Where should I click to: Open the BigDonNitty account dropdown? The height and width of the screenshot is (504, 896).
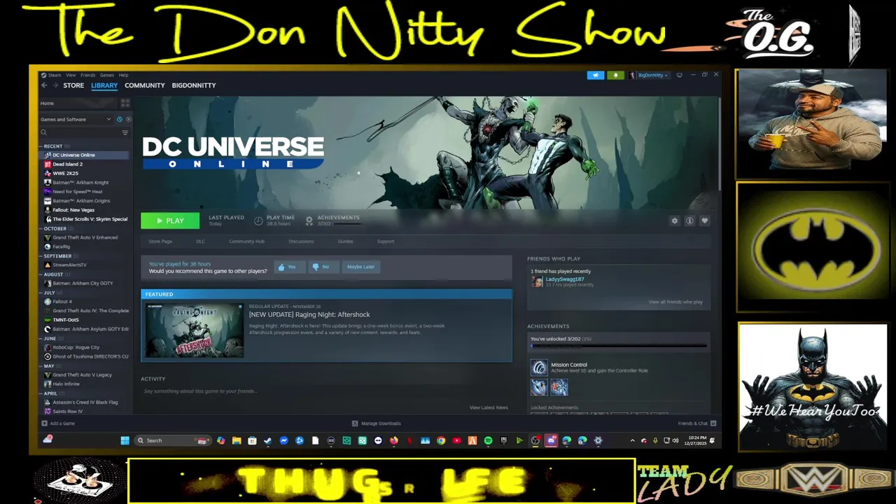tap(649, 75)
